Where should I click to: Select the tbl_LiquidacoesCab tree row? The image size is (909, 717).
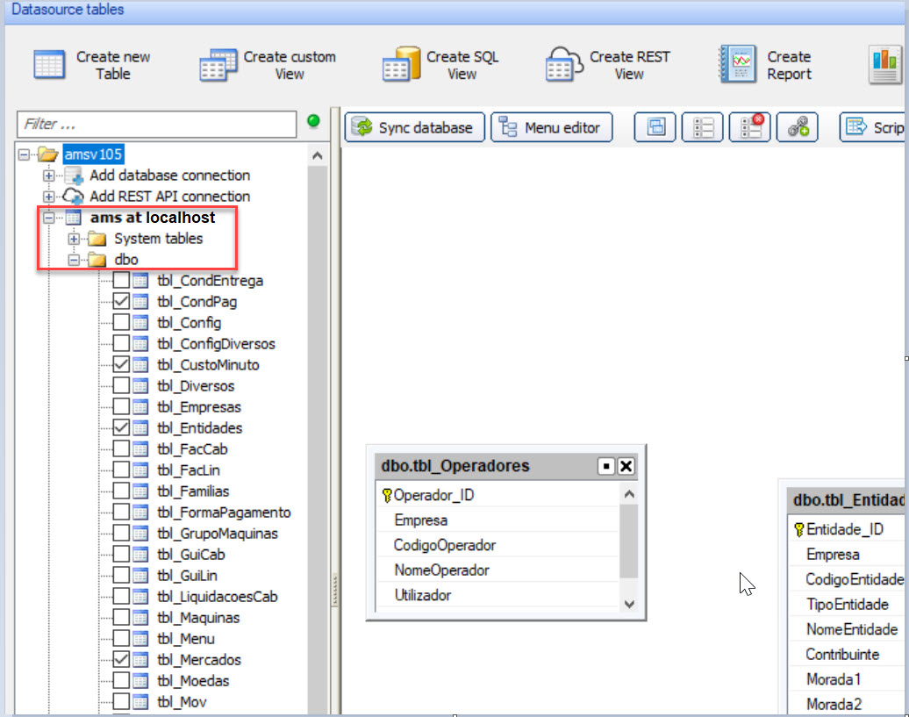217,597
